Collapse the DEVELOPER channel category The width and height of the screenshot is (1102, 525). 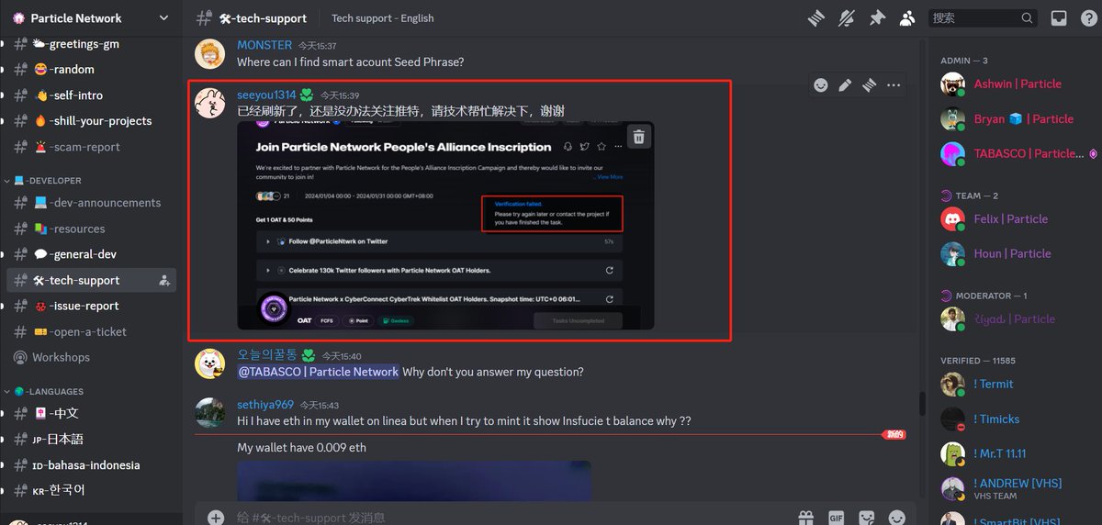(x=48, y=181)
